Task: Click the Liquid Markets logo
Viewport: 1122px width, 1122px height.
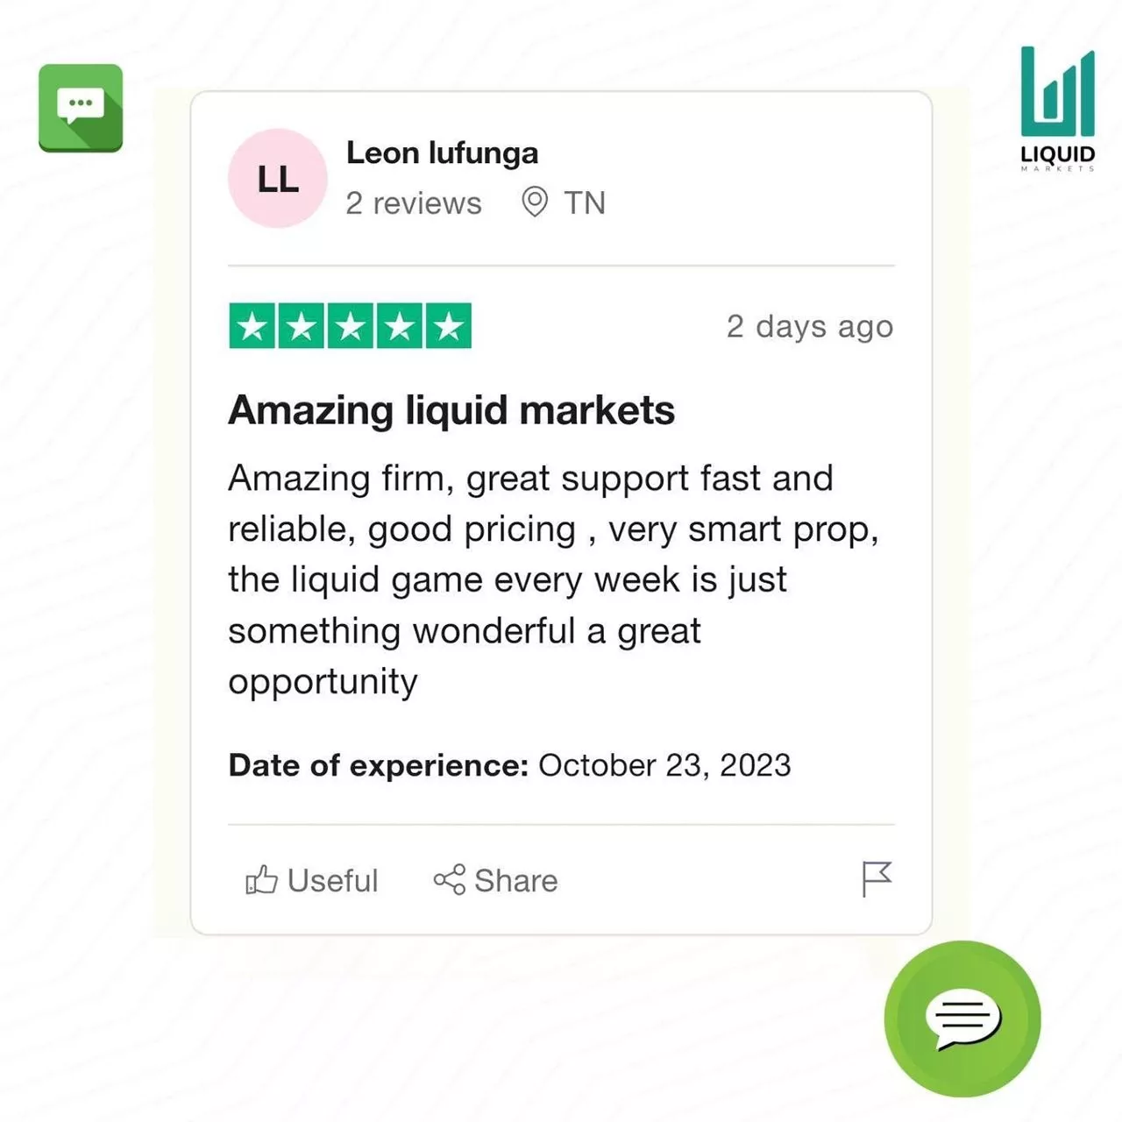Action: click(1057, 108)
